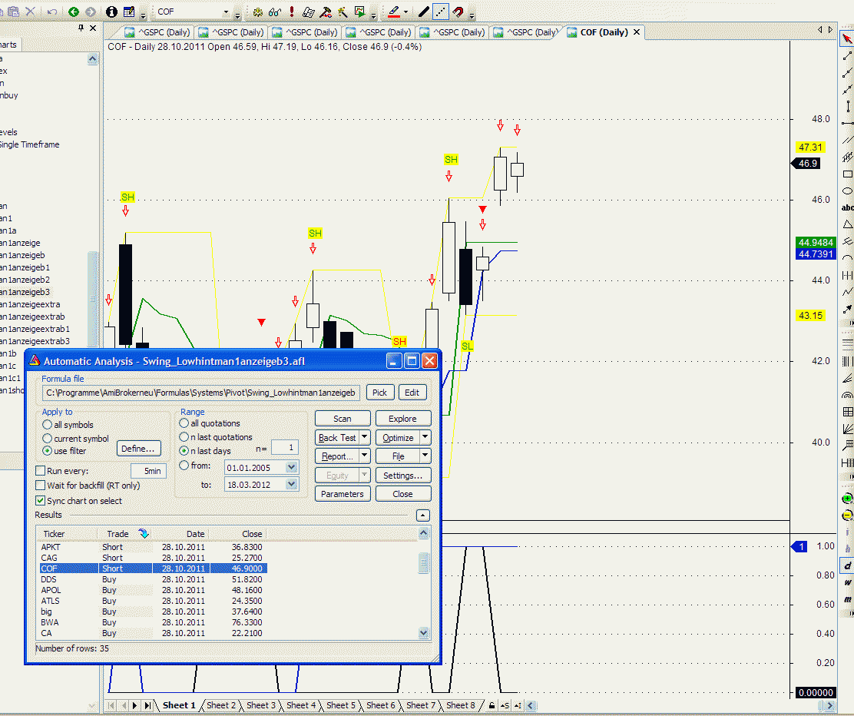Click the green zoom in icon
This screenshot has width=854, height=716.
(x=847, y=499)
